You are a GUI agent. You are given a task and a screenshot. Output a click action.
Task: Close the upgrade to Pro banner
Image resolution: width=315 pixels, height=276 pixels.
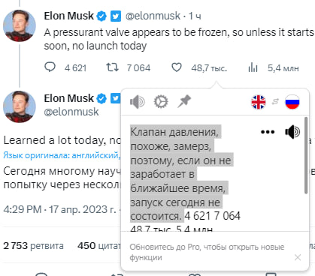(298, 257)
